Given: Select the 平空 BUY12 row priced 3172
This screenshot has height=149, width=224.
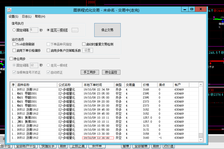Looking at the screenshot, I should pyautogui.click(x=104, y=126).
